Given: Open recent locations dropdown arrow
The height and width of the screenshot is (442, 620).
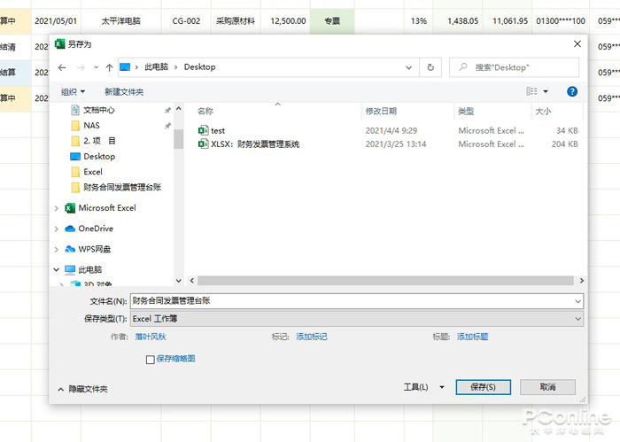Looking at the screenshot, I should pyautogui.click(x=96, y=67).
